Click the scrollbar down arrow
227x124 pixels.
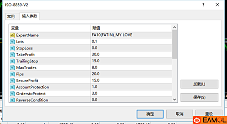pyautogui.click(x=174, y=99)
